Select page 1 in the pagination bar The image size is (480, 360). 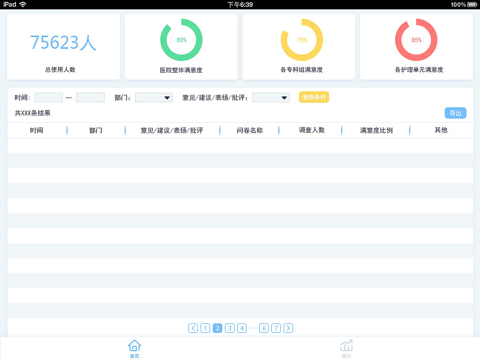(205, 328)
